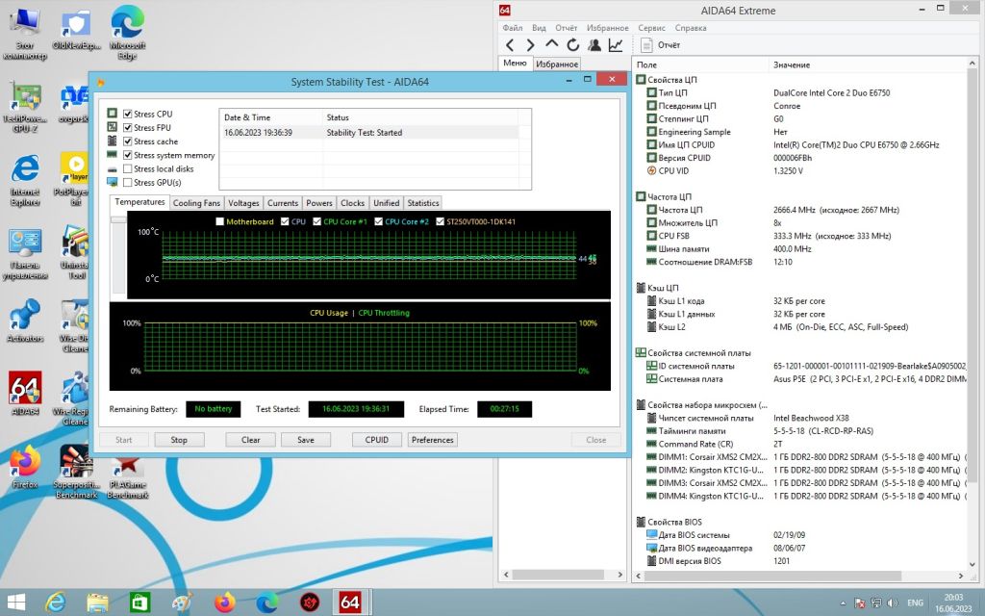Open the CPUID panel

pyautogui.click(x=377, y=440)
